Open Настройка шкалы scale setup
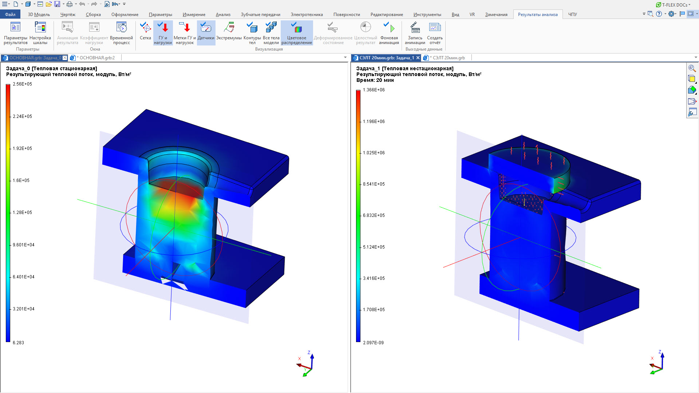 40,33
